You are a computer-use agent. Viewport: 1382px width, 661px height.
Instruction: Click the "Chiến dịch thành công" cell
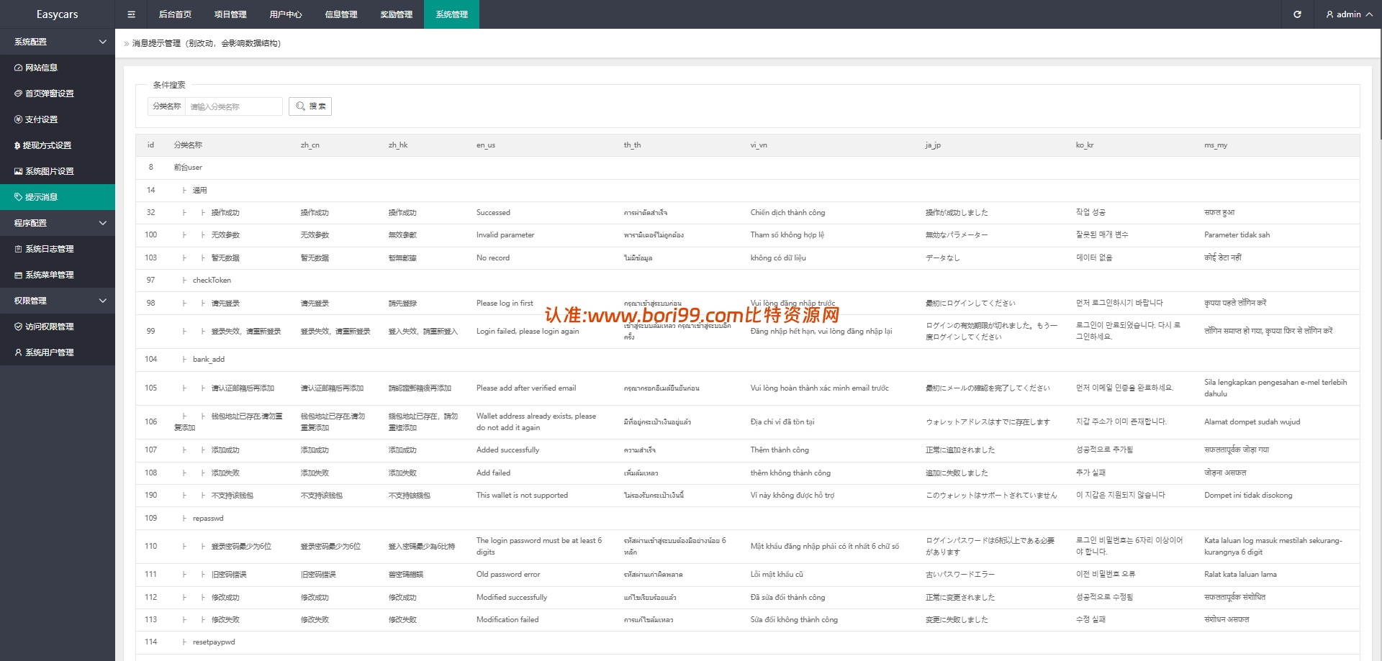click(x=787, y=213)
